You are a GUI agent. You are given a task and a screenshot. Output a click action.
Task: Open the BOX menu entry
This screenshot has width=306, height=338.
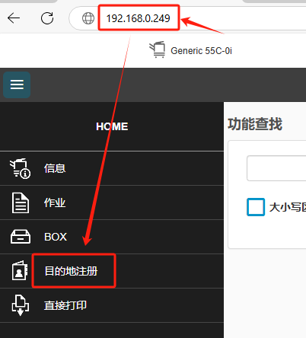point(112,237)
